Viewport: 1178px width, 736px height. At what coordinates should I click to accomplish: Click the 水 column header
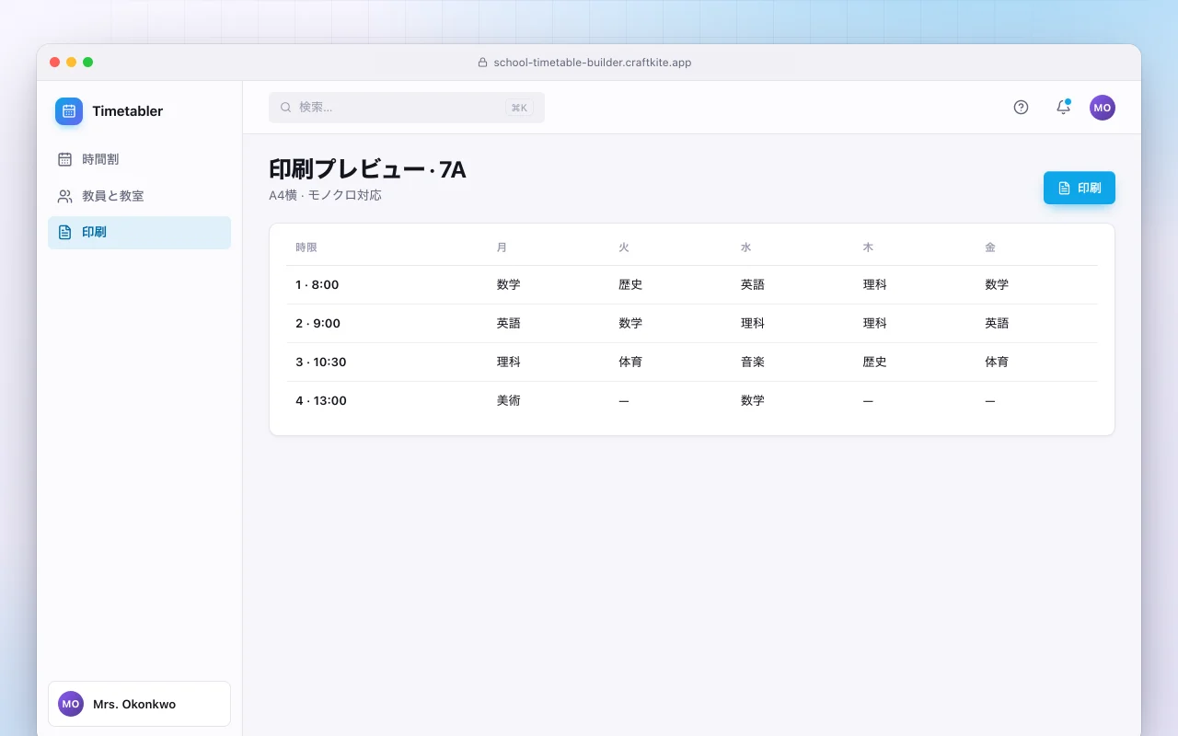(x=746, y=247)
